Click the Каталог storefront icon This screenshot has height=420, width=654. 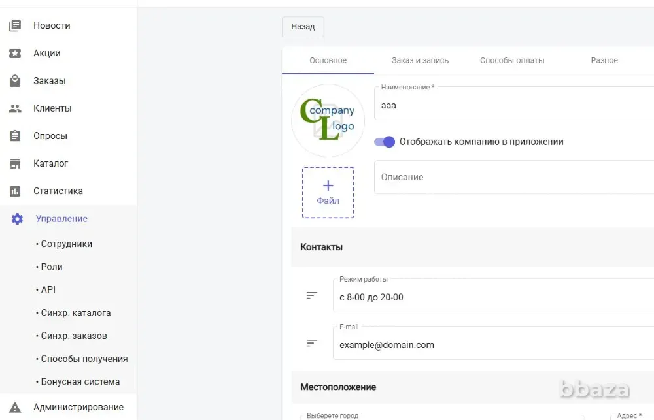click(x=15, y=163)
